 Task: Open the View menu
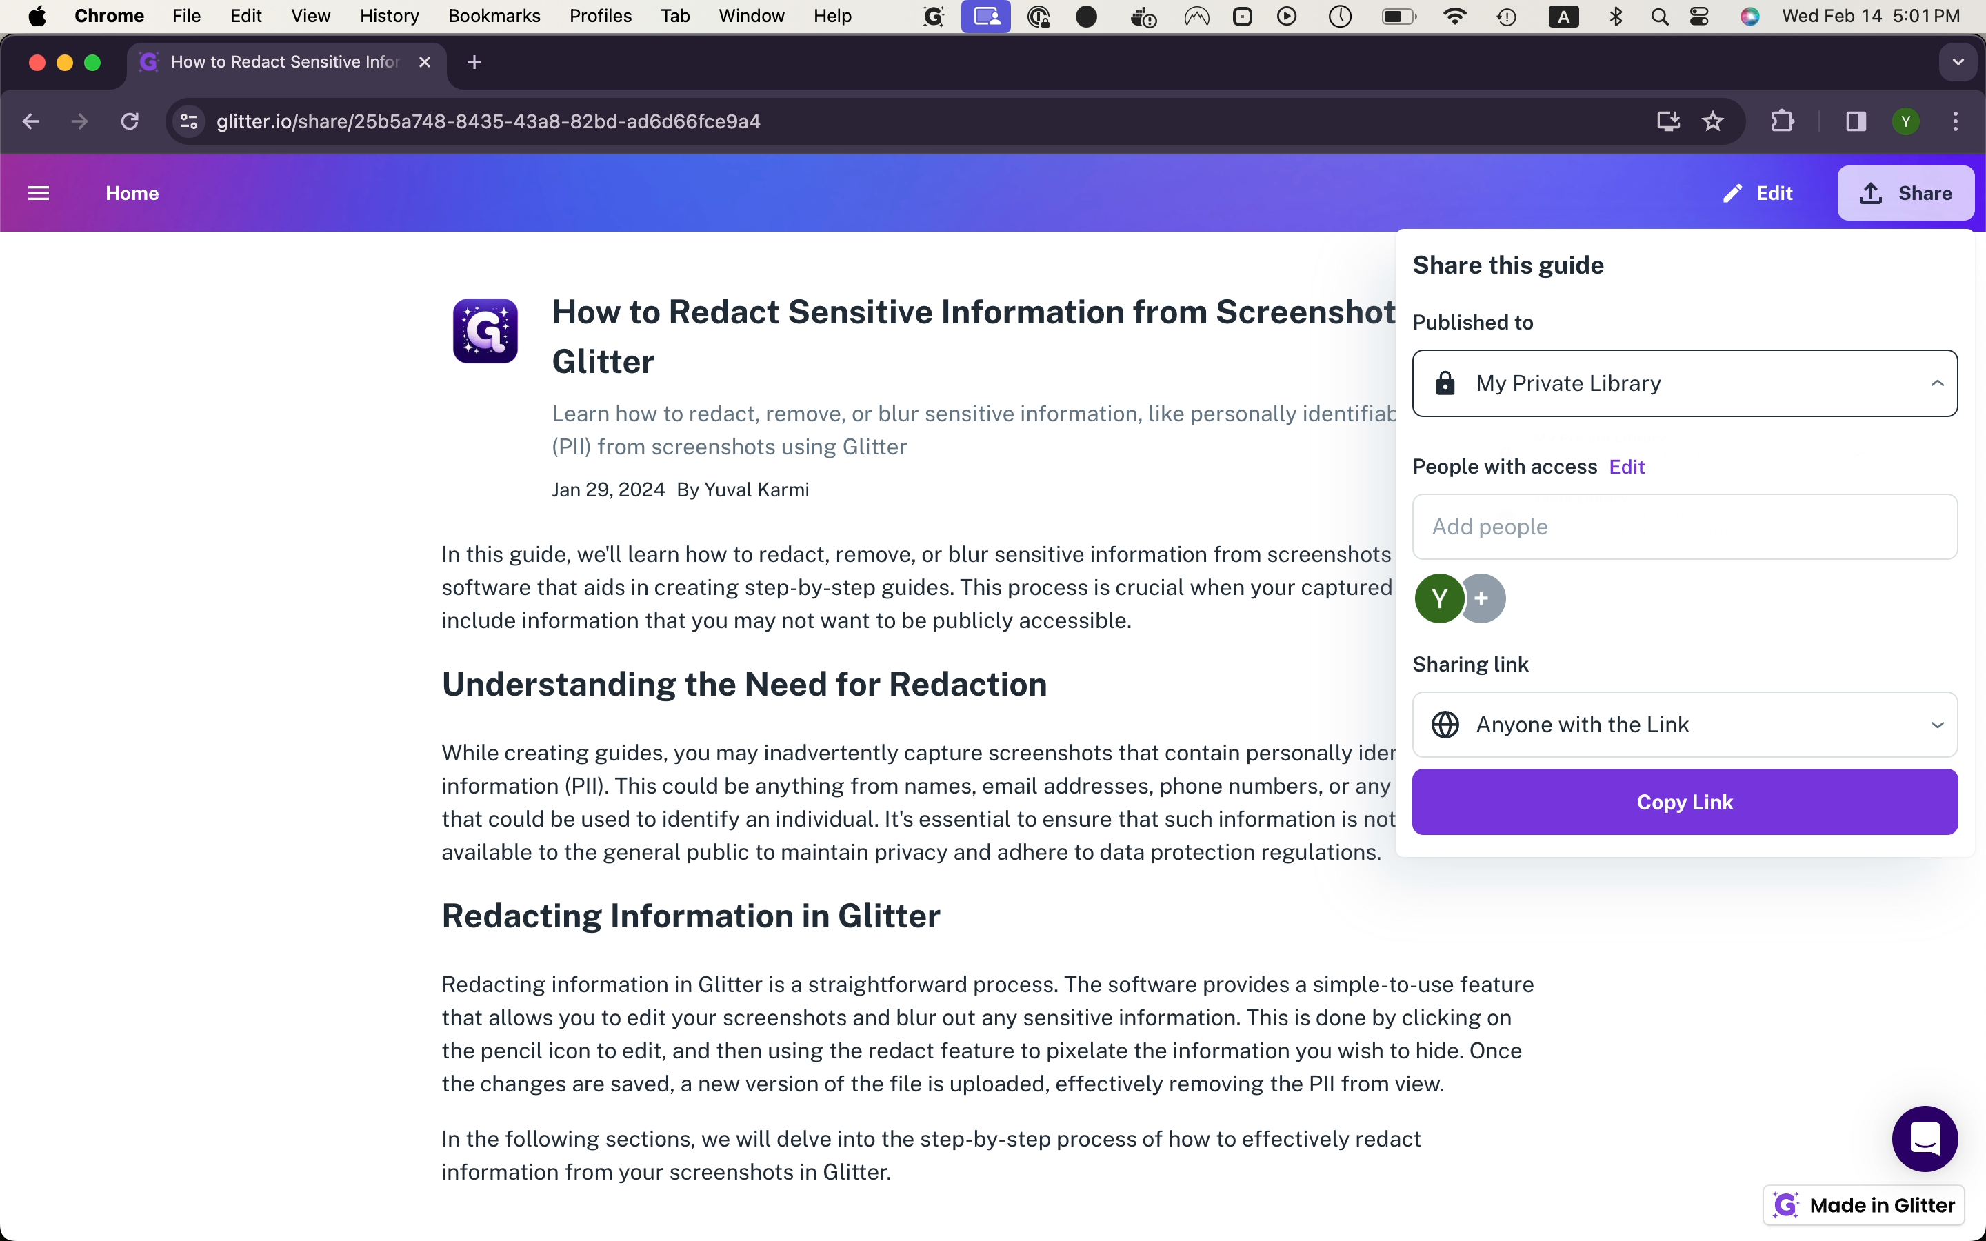point(310,16)
